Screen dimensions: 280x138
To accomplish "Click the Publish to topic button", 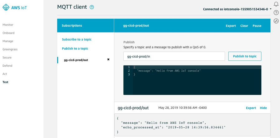I will pos(245,56).
